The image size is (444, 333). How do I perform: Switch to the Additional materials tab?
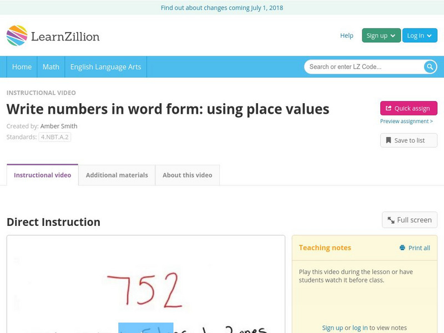click(117, 175)
